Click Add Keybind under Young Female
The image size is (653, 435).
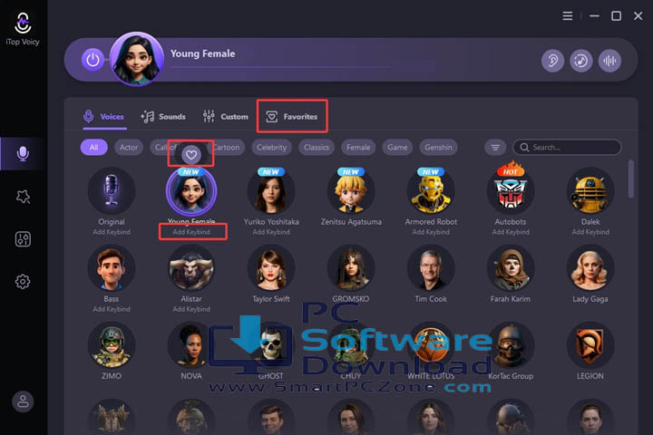[191, 232]
